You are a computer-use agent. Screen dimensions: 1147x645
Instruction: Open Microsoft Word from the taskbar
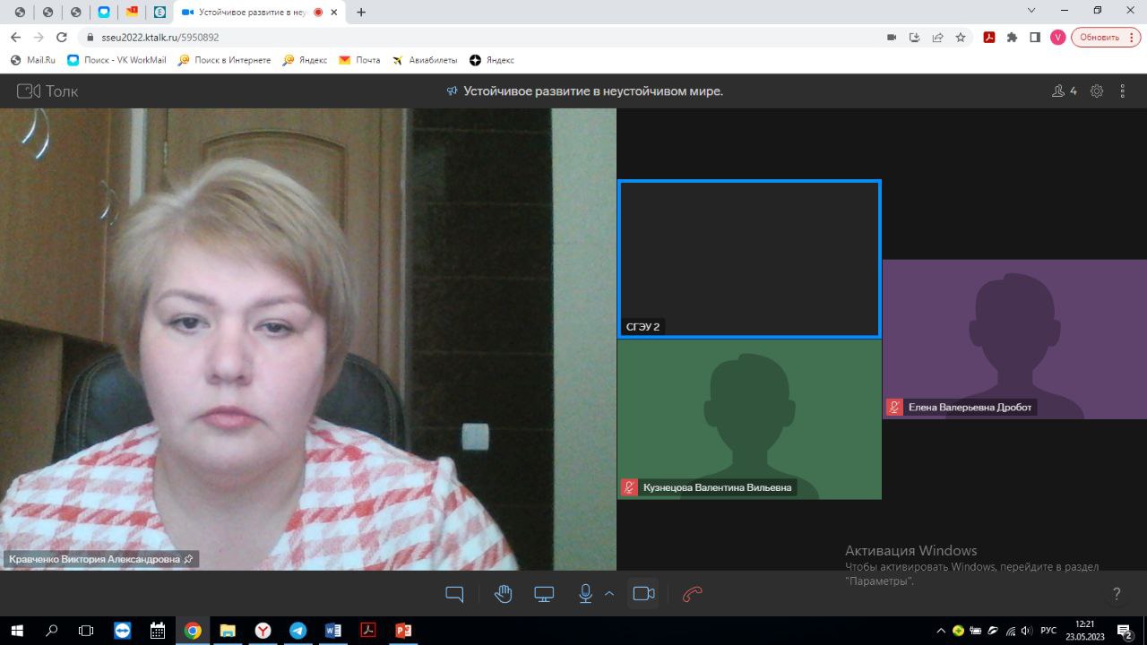pos(332,631)
